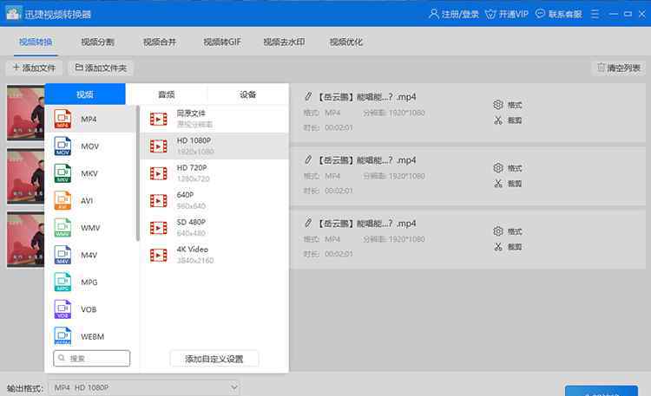Open the 输出格式 dropdown arrow
The height and width of the screenshot is (396, 651).
(234, 387)
